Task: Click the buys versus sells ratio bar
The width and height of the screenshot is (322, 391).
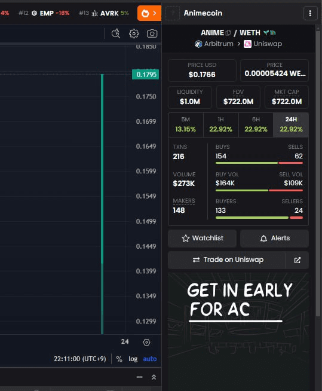Action: click(259, 163)
